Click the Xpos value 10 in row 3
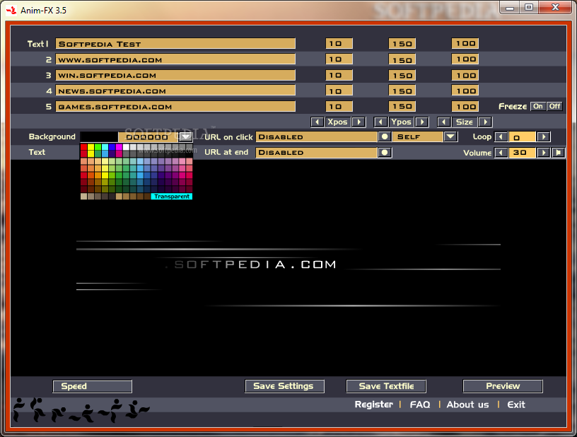Image resolution: width=577 pixels, height=437 pixels. click(339, 75)
